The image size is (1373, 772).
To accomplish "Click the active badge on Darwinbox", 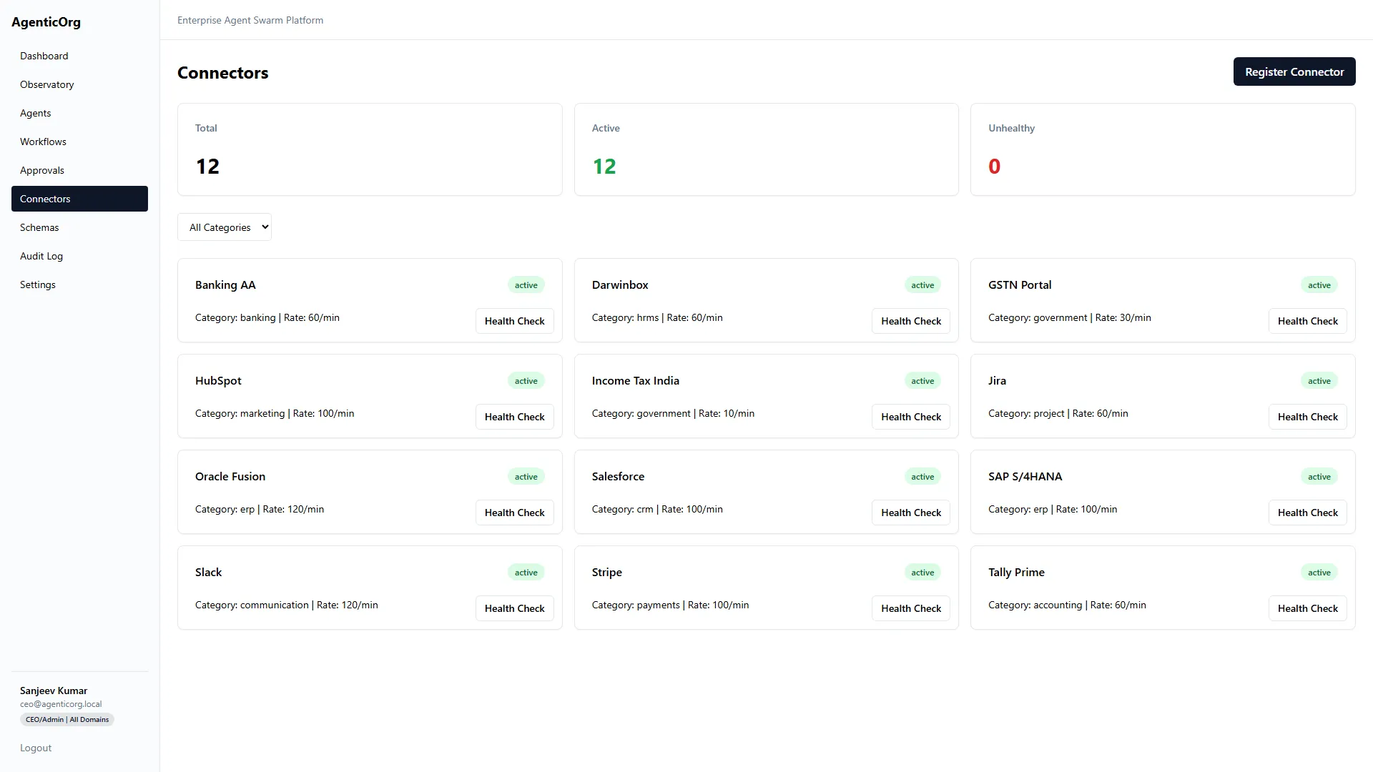I will click(922, 285).
